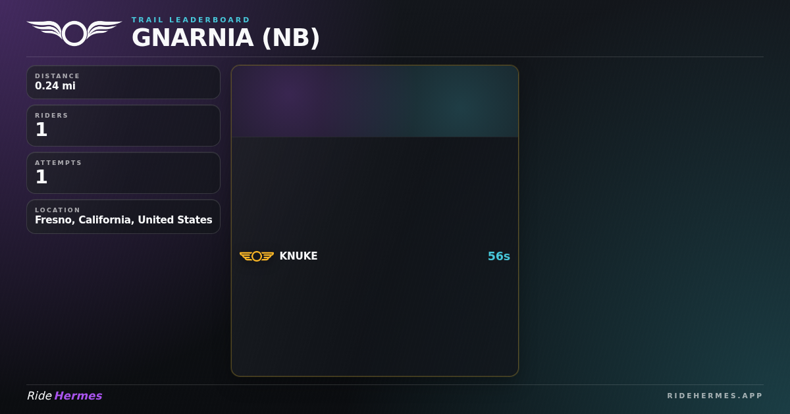Click the RIDERS label text

click(51, 116)
